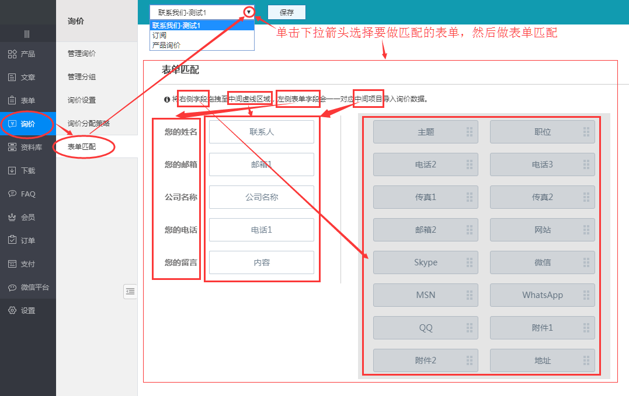The height and width of the screenshot is (396, 629).
Task: Click the FAQ chat bubble icon
Action: tap(12, 194)
